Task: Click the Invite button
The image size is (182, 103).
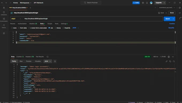Action: (x=136, y=3)
